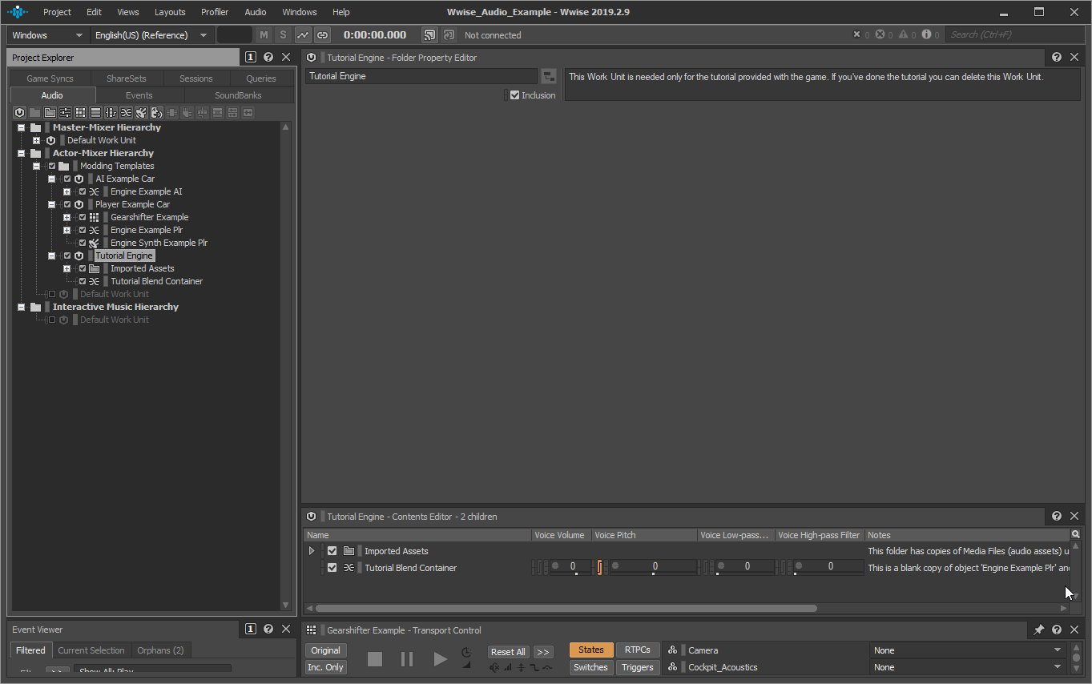Create an Actor-Mixer via the mixer sliders toolbar icon
The width and height of the screenshot is (1092, 684).
(65, 113)
